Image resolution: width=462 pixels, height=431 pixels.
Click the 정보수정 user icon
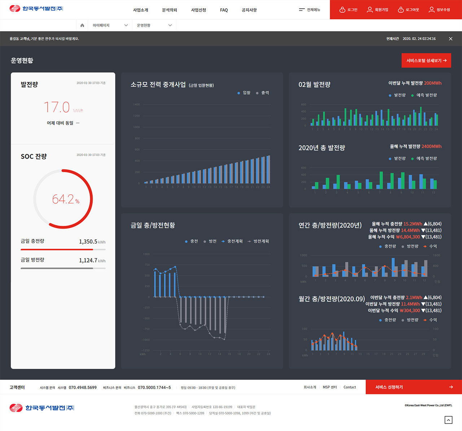(x=431, y=10)
